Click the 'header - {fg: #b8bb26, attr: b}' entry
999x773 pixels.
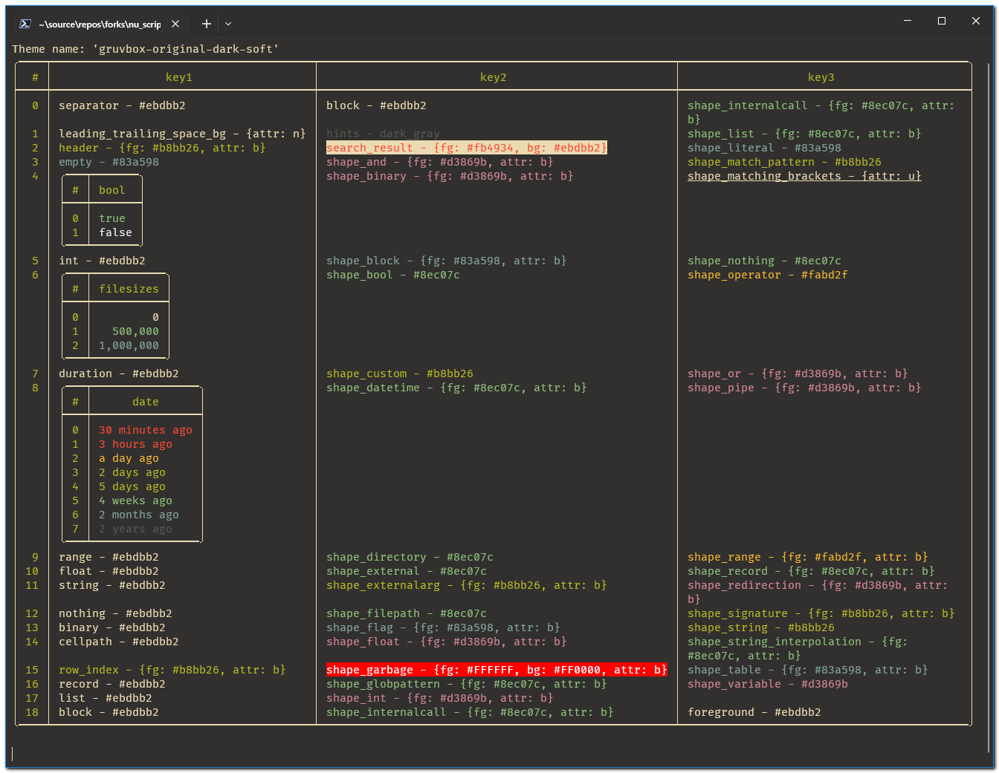tap(162, 148)
